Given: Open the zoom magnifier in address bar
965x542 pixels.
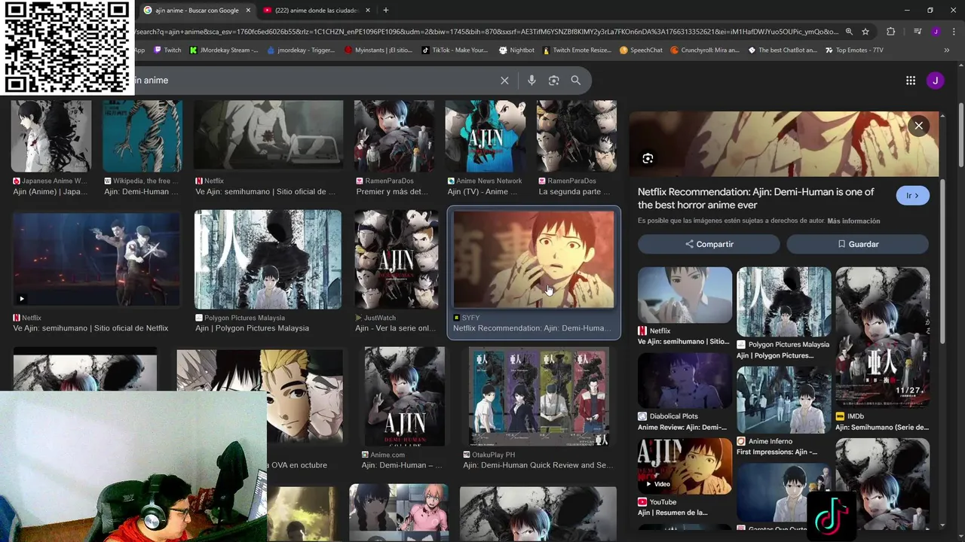Looking at the screenshot, I should click(849, 32).
